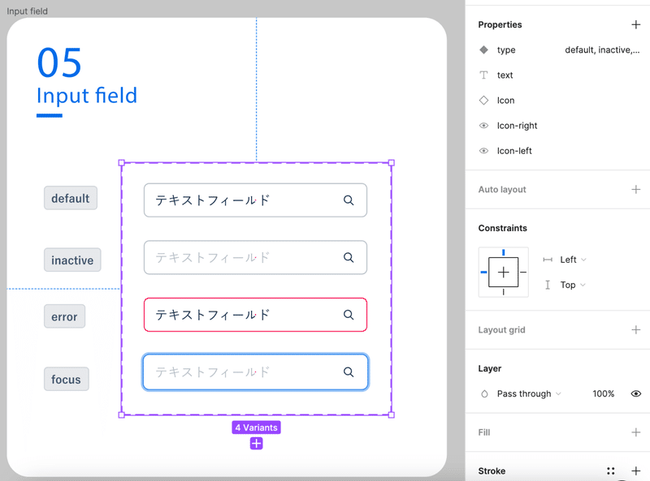Click the search icon in focus field

pos(349,372)
